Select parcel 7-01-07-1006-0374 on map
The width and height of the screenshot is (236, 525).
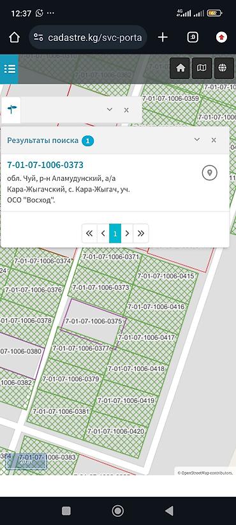pos(43,261)
